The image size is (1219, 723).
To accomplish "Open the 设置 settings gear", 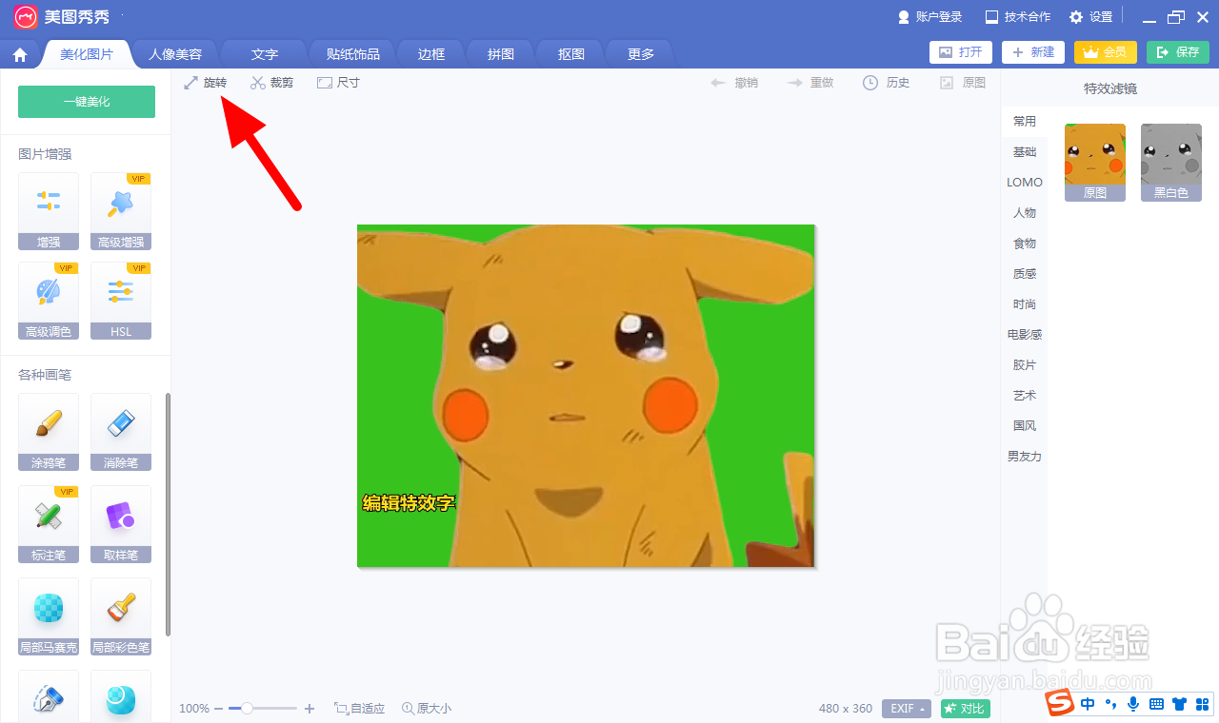I will coord(1076,17).
